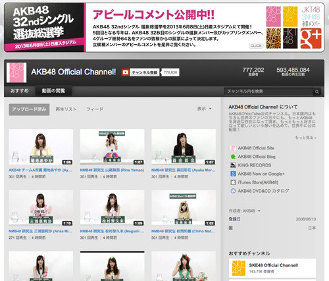Click the 778,836 subscriber count badge
Screen dimensions: 329x281
click(x=170, y=72)
